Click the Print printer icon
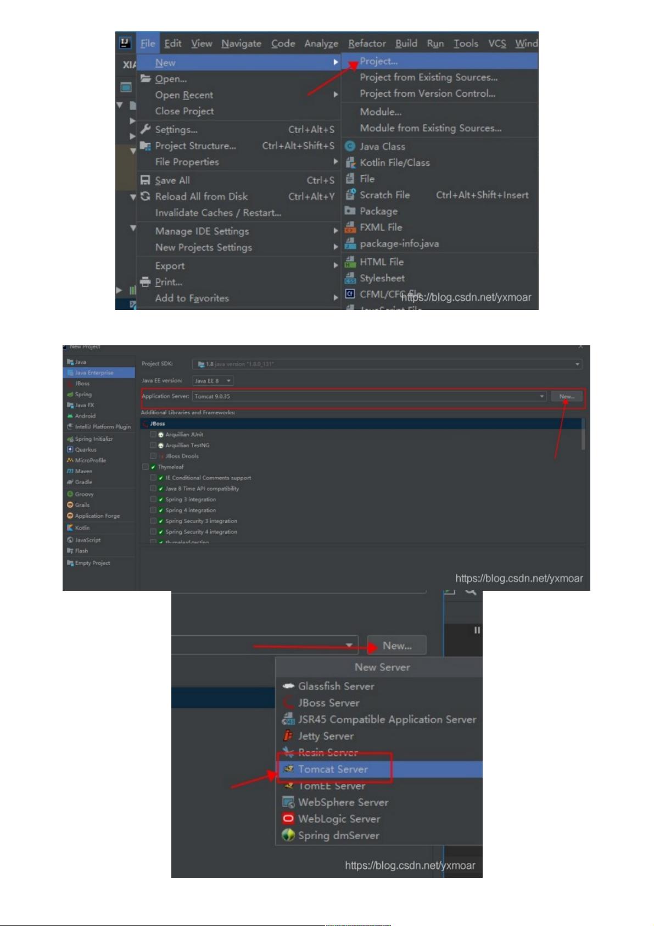The width and height of the screenshot is (654, 926). click(x=146, y=282)
